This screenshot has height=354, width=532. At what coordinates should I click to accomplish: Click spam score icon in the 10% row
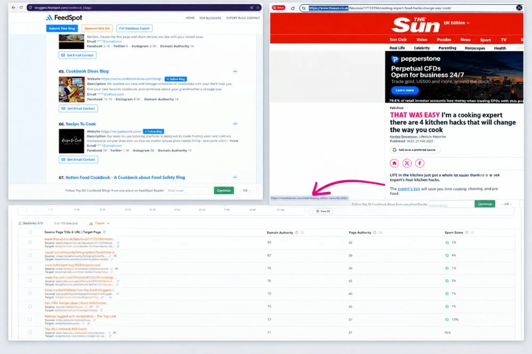click(x=447, y=320)
